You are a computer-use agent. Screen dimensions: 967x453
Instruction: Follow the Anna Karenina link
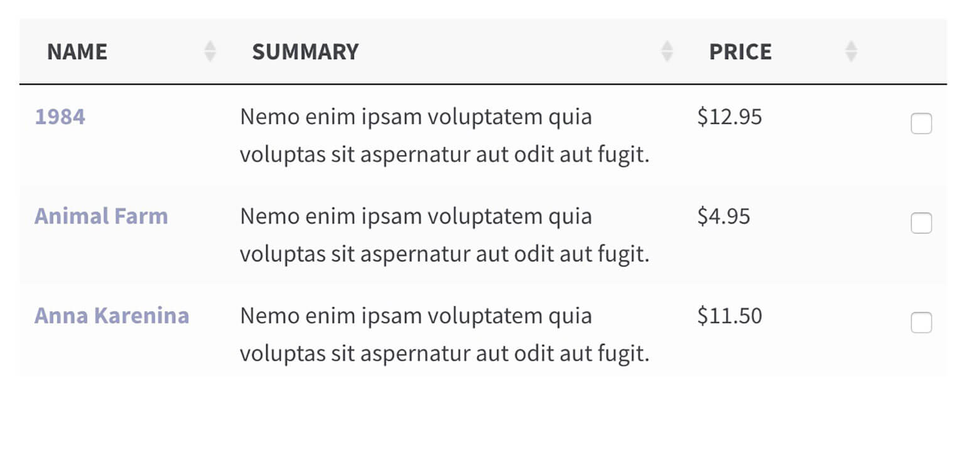112,315
